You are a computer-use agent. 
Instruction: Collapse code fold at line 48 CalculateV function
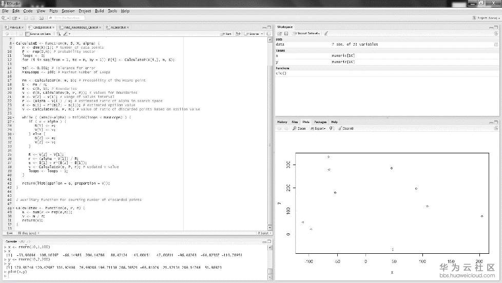click(x=13, y=208)
